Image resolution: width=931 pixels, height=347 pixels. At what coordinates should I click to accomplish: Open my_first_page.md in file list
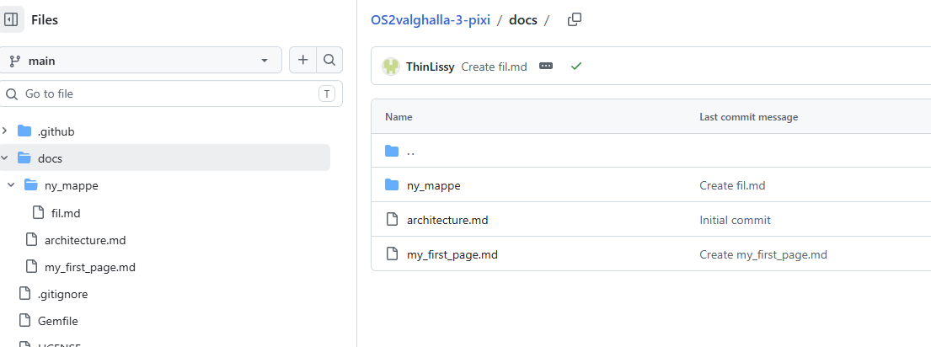[x=452, y=254]
